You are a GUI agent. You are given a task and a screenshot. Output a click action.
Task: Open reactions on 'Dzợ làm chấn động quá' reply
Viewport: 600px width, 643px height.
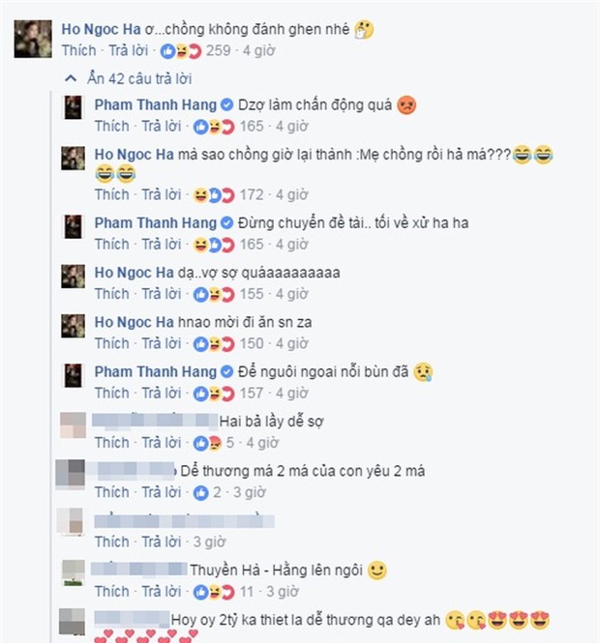[x=214, y=127]
